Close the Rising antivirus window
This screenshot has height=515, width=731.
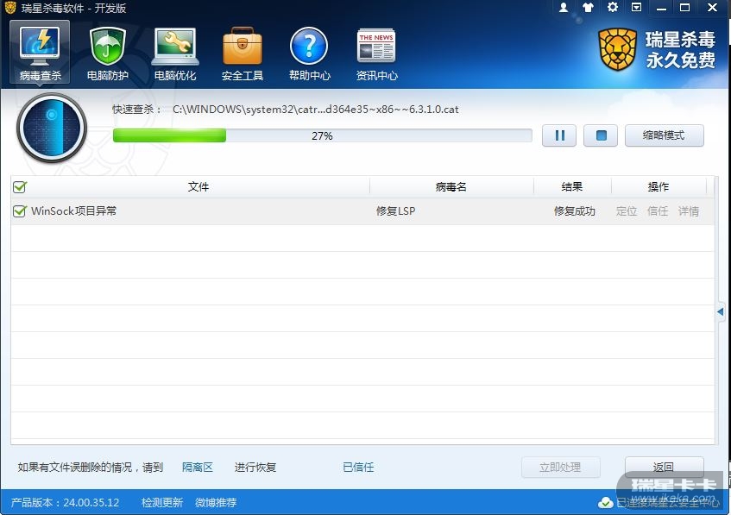[x=712, y=8]
